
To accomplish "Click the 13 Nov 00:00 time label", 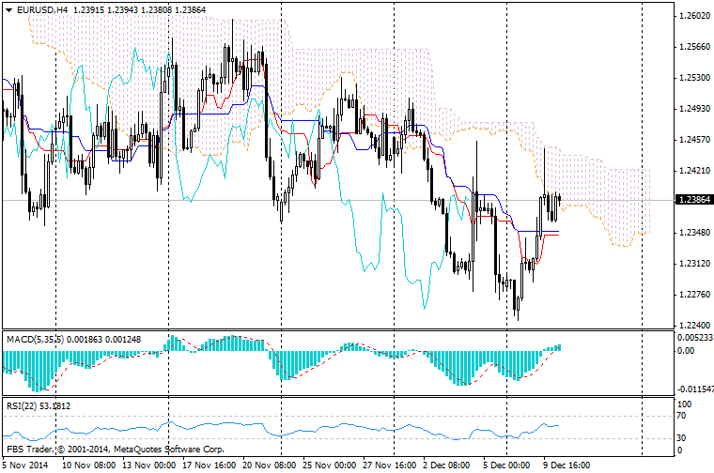I will 148,465.
